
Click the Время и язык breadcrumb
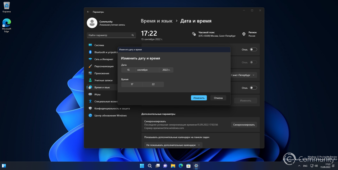click(157, 21)
